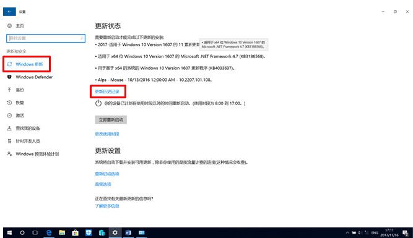The image size is (413, 238).
Task: Switch to Word on the taskbar
Action: (x=128, y=232)
